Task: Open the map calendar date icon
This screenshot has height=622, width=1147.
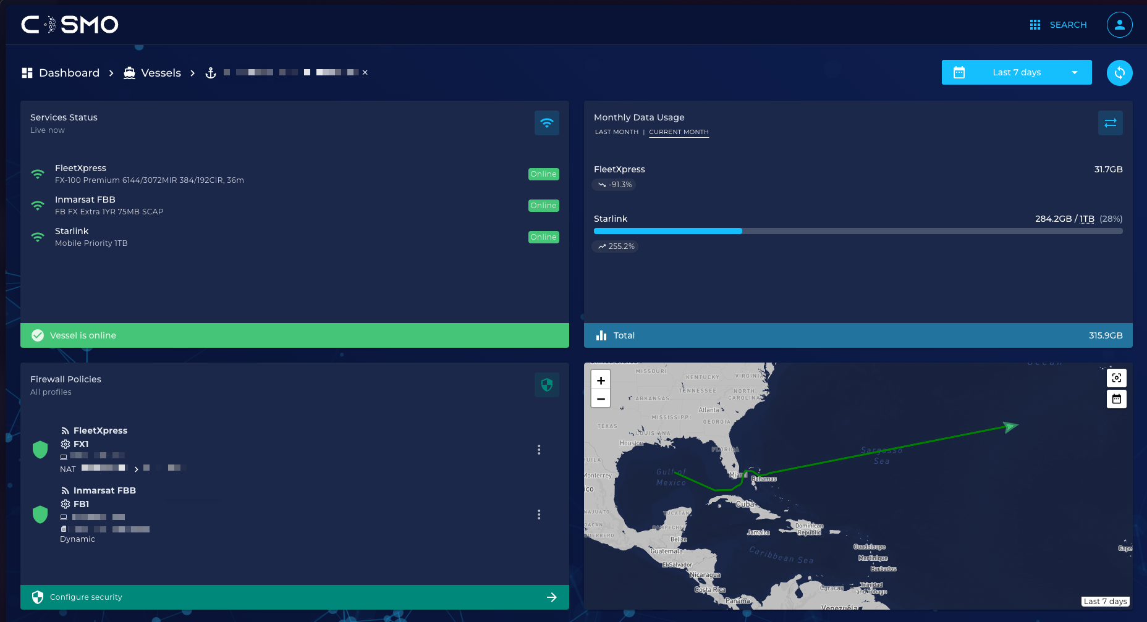Action: 1116,399
